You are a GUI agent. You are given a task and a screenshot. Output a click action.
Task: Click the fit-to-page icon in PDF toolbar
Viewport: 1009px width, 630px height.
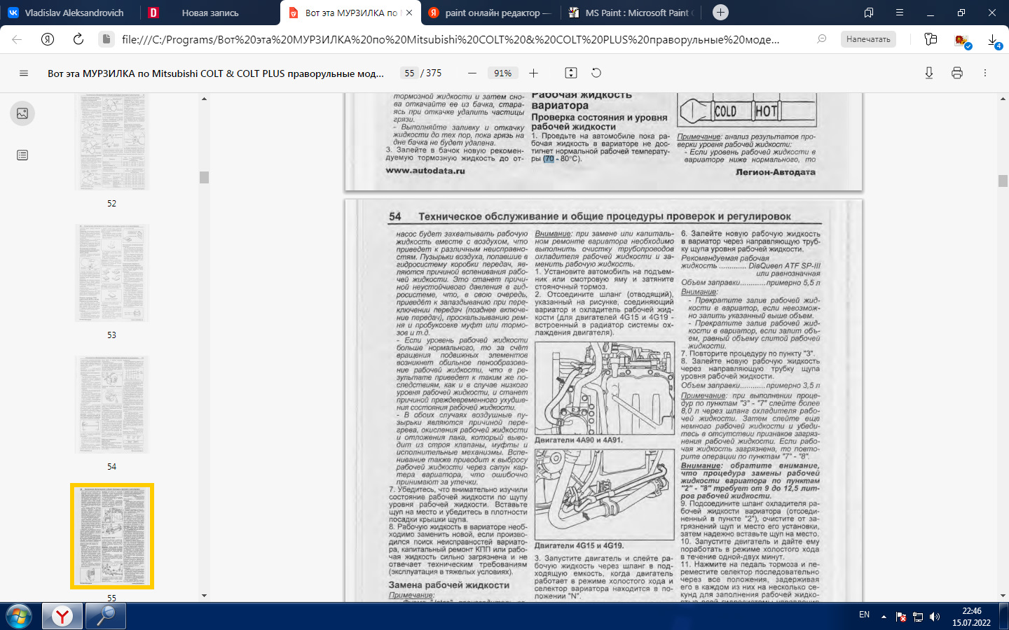(x=571, y=73)
